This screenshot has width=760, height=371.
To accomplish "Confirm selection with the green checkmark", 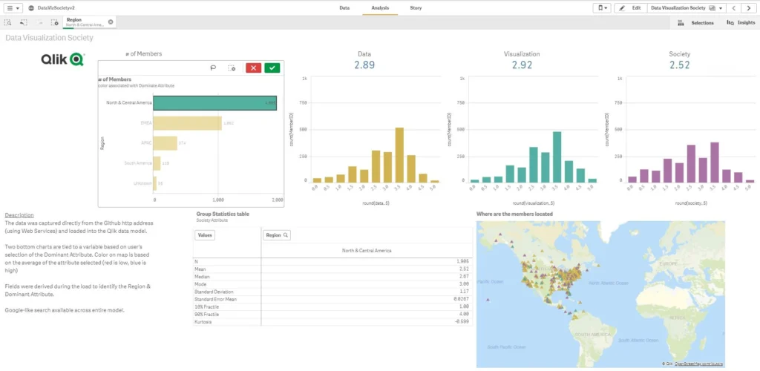I will (x=272, y=68).
